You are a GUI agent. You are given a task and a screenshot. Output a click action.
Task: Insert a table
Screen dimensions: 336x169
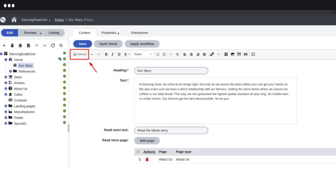(239, 54)
